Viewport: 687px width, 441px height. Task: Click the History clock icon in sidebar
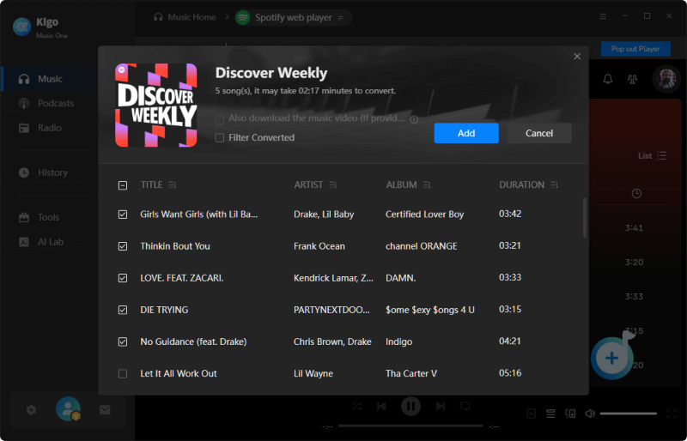[x=24, y=172]
